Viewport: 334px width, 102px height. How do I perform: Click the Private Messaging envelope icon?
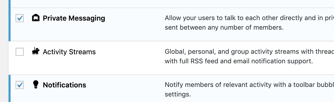36,18
